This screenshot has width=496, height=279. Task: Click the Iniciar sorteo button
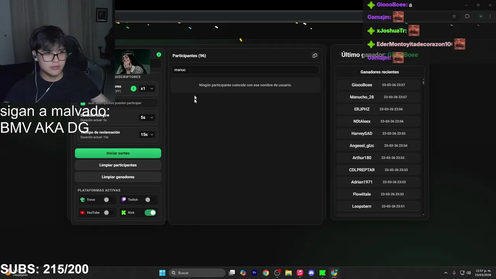tap(118, 153)
